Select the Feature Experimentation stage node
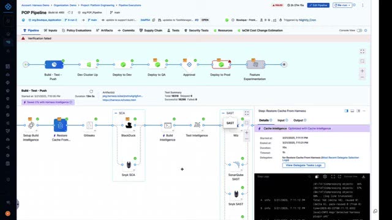 [255, 65]
